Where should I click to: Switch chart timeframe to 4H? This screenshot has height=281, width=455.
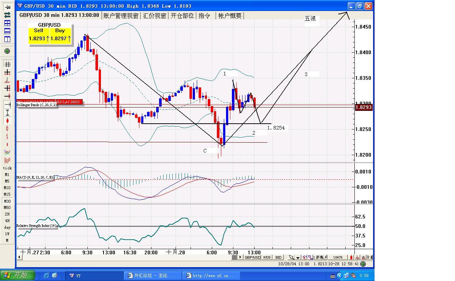coord(7,221)
